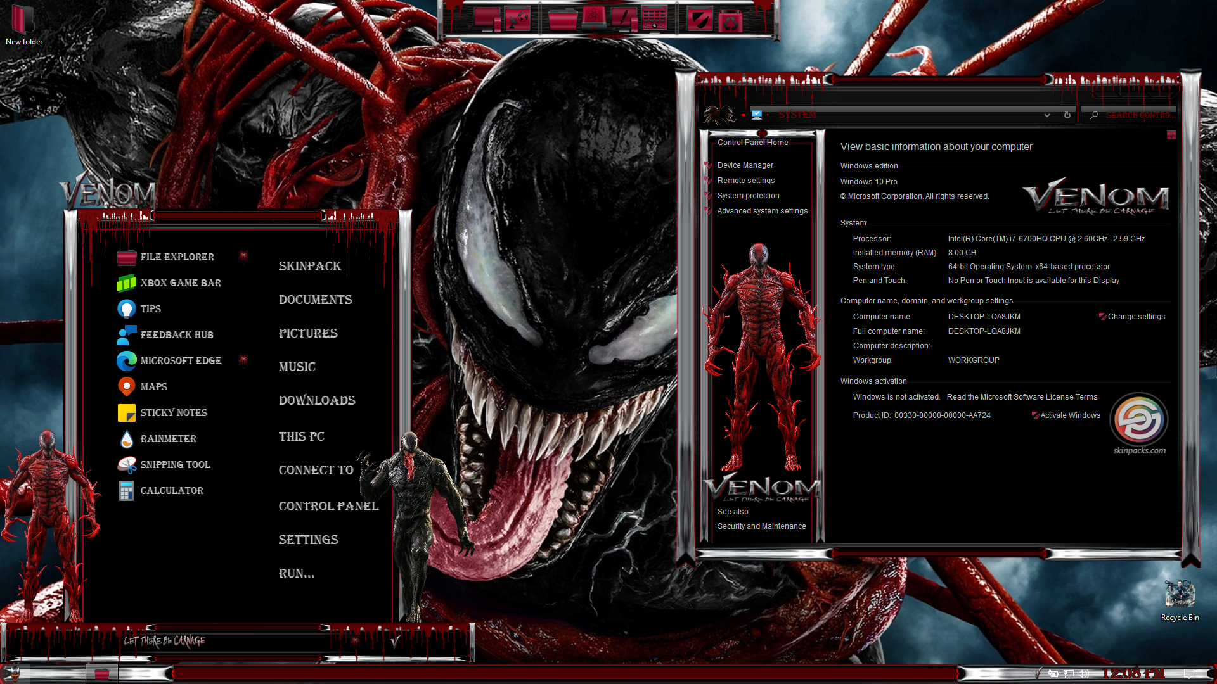The width and height of the screenshot is (1217, 684).
Task: Open the control panel mixer dock icon
Action: [654, 19]
